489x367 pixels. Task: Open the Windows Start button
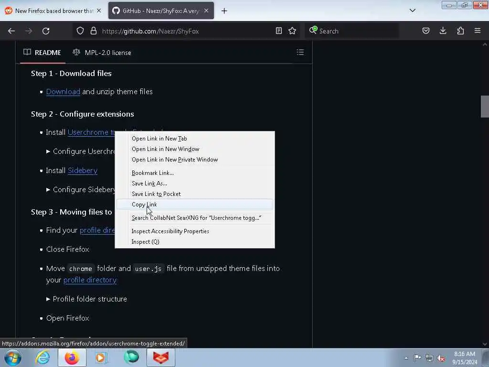coord(13,357)
